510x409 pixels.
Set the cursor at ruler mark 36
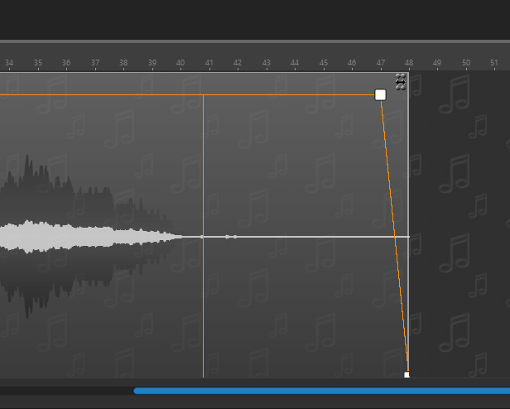tap(66, 63)
